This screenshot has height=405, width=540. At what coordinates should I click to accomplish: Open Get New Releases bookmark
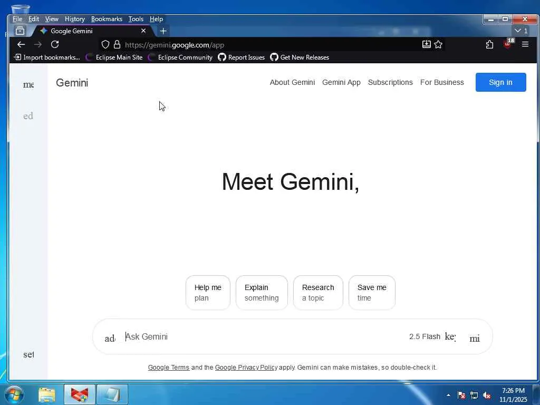[300, 57]
